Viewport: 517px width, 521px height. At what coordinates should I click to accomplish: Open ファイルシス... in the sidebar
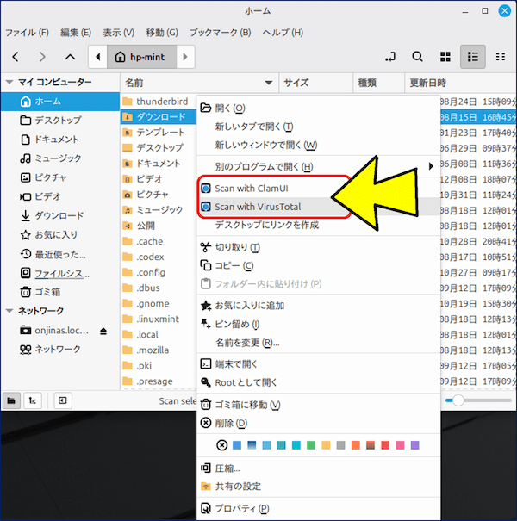(59, 273)
